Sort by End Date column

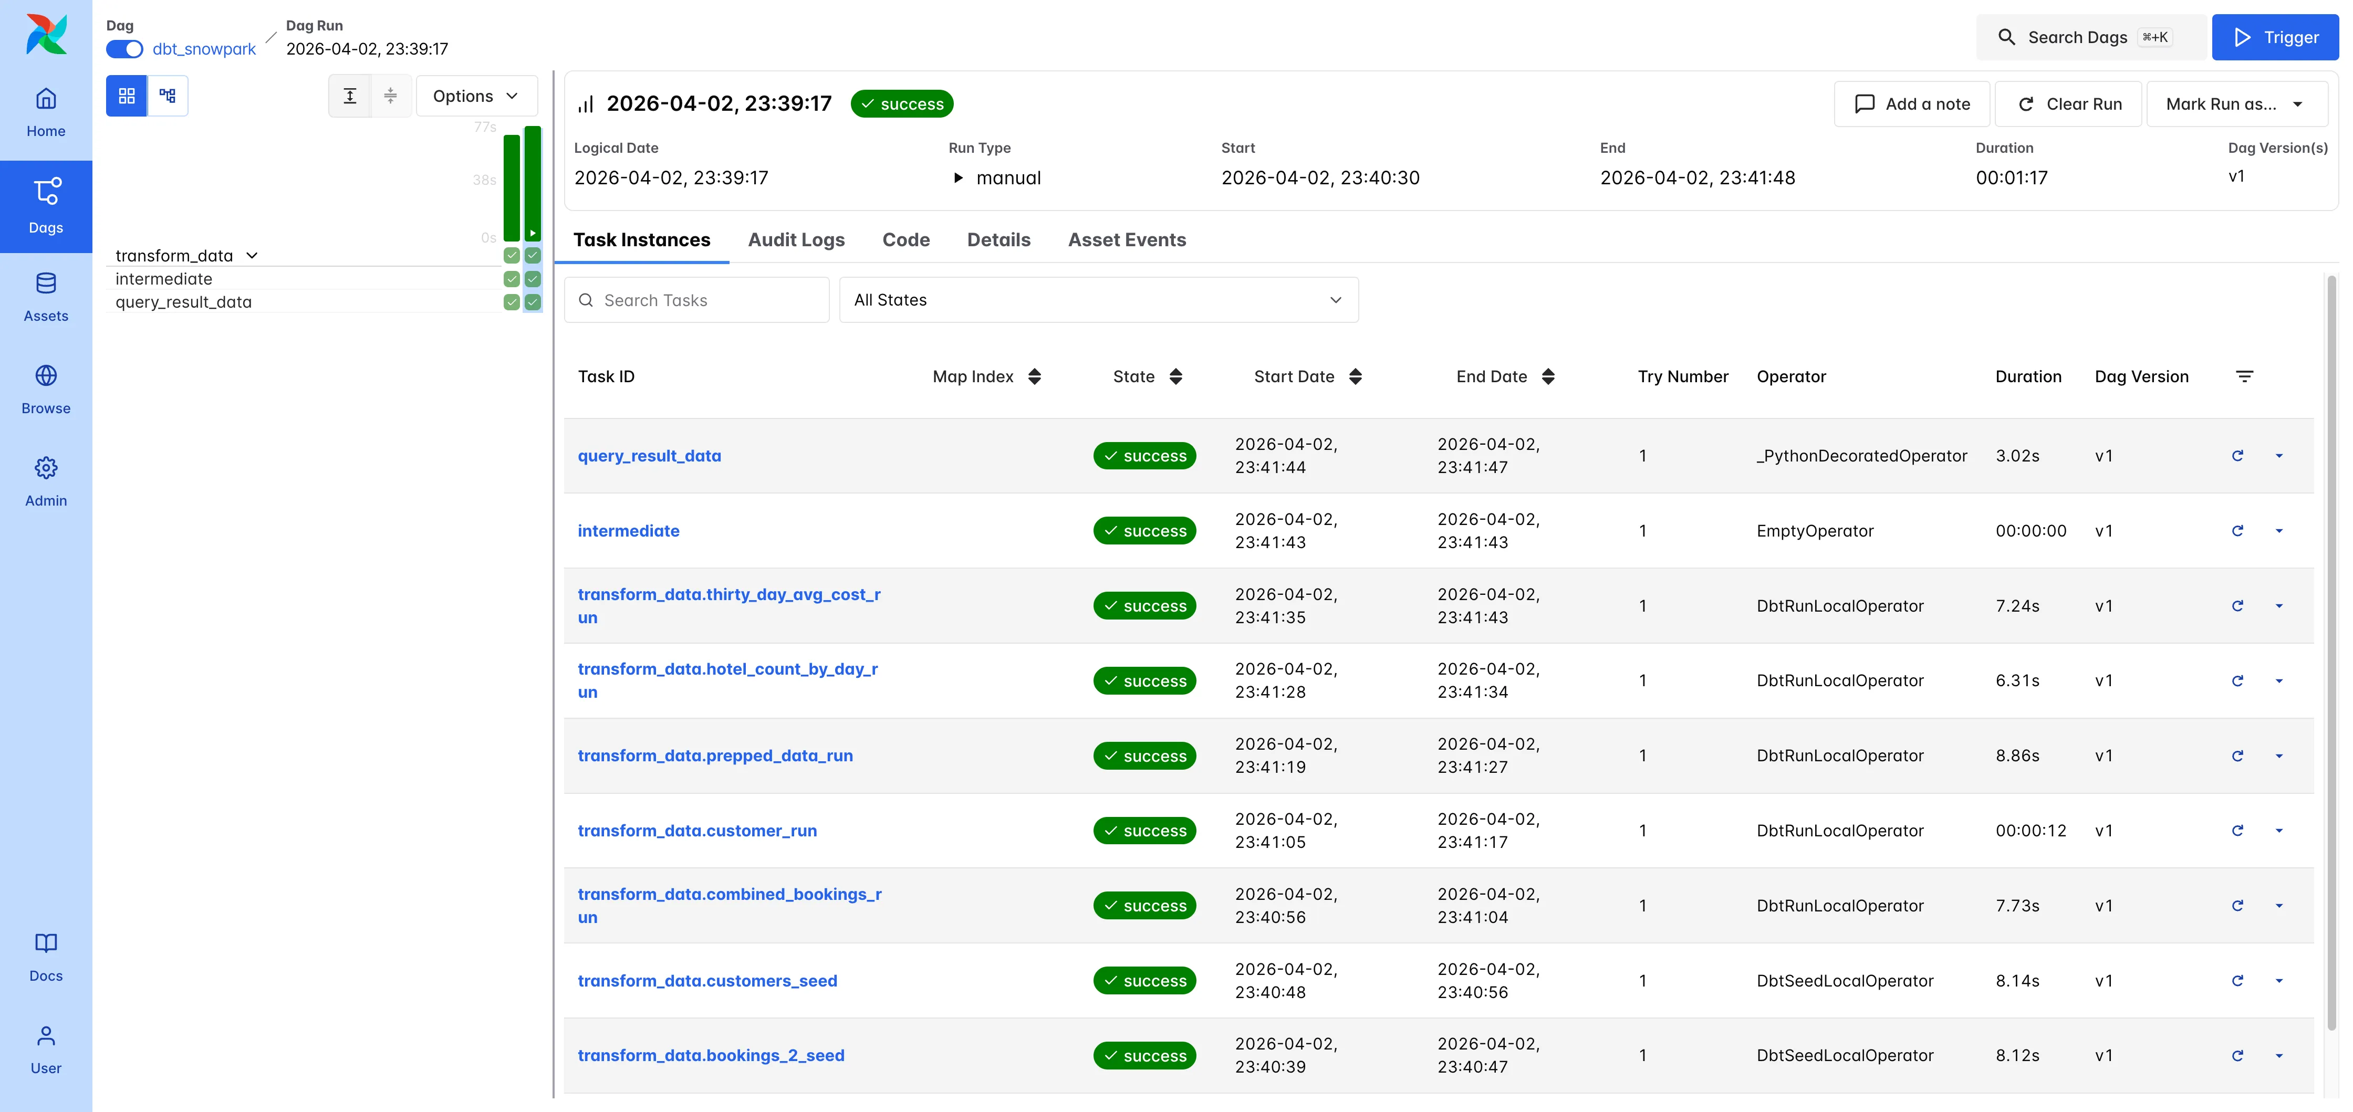1548,376
